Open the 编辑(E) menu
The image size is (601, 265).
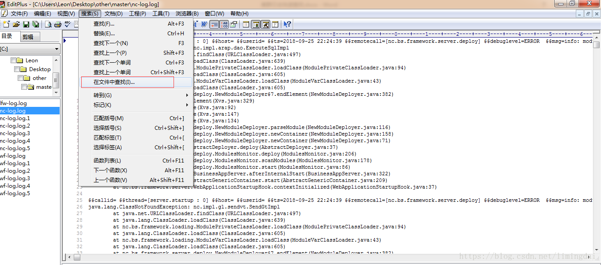42,14
